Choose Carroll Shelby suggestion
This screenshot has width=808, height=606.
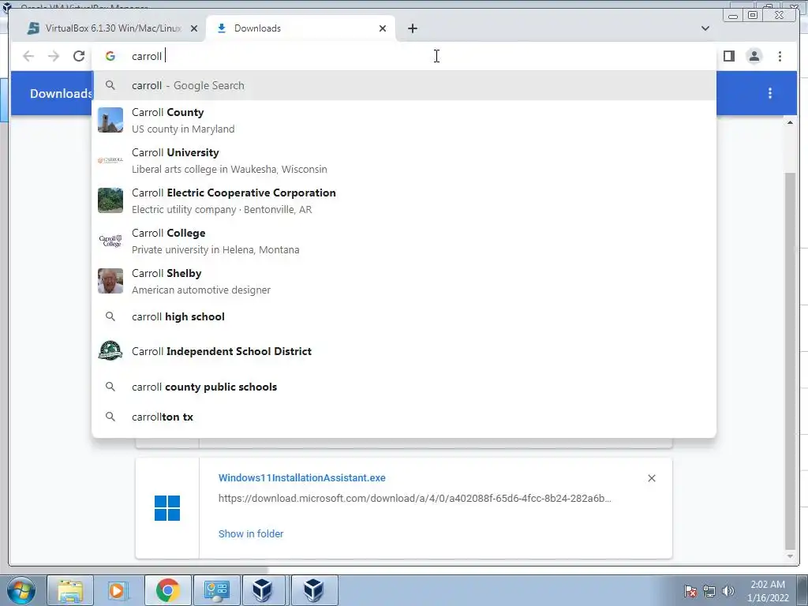(404, 282)
